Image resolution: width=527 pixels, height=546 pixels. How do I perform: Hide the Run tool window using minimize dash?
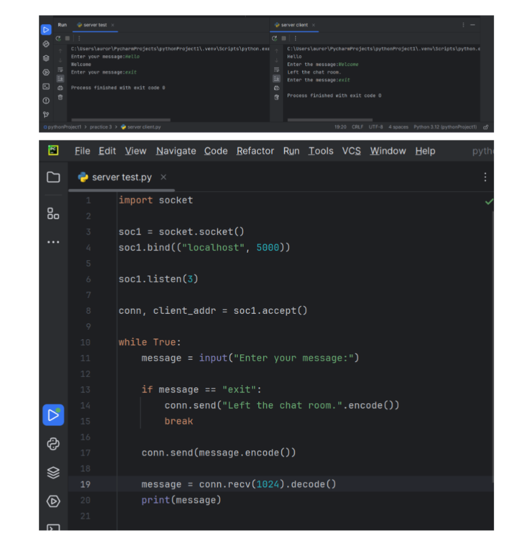[473, 25]
